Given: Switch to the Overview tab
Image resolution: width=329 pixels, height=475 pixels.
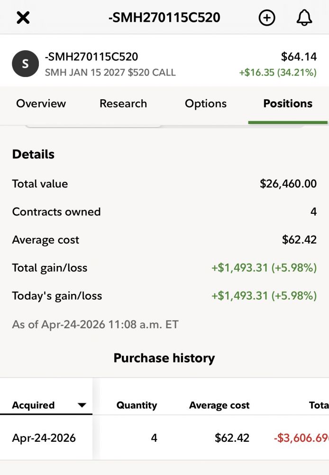Looking at the screenshot, I should point(41,104).
